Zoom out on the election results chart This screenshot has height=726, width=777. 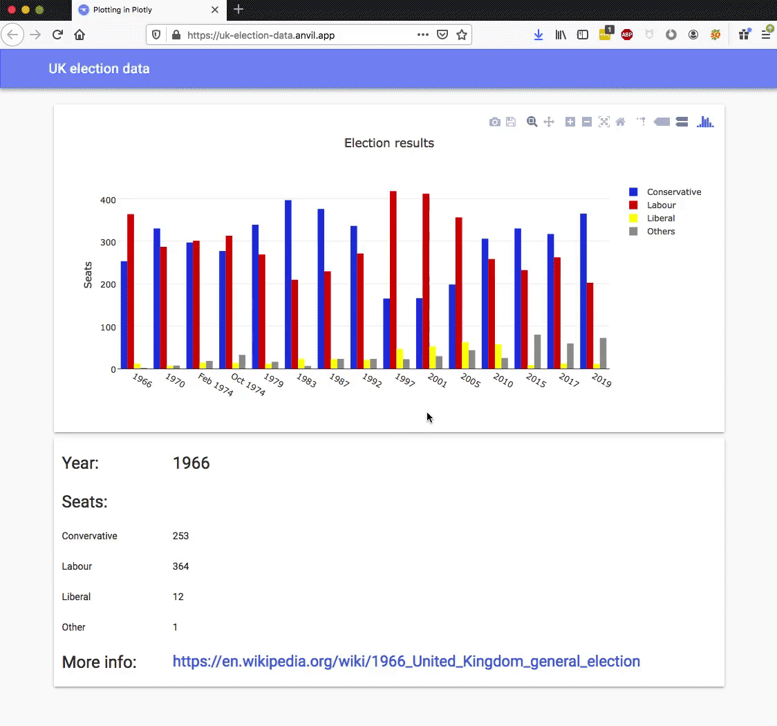tap(588, 122)
